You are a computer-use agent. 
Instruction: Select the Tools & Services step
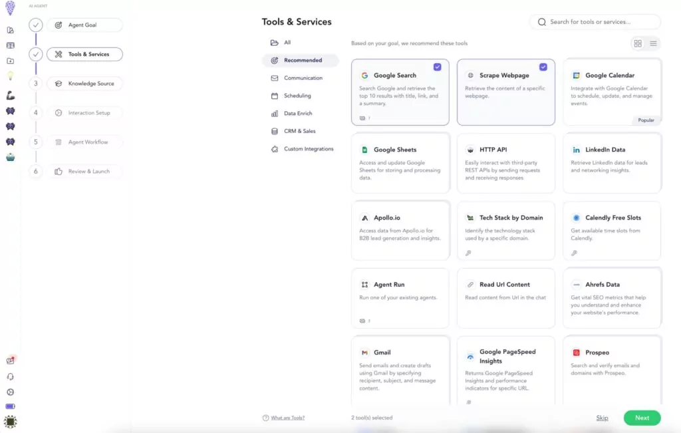[x=84, y=55]
